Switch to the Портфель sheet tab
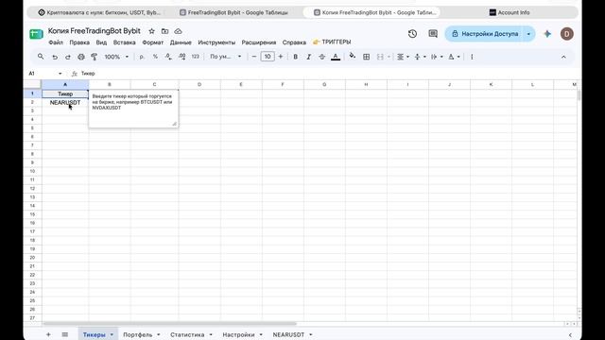605x340 pixels. pyautogui.click(x=141, y=334)
